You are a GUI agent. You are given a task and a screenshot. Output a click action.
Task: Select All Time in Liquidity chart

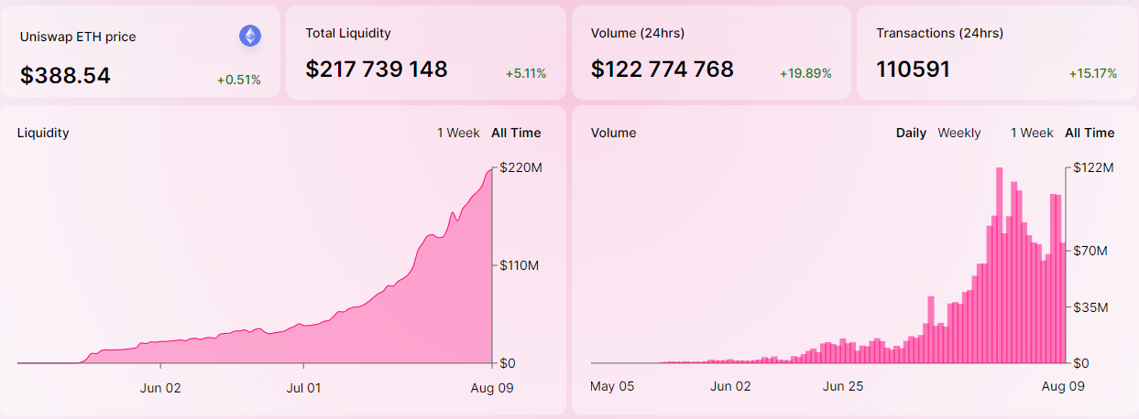516,133
